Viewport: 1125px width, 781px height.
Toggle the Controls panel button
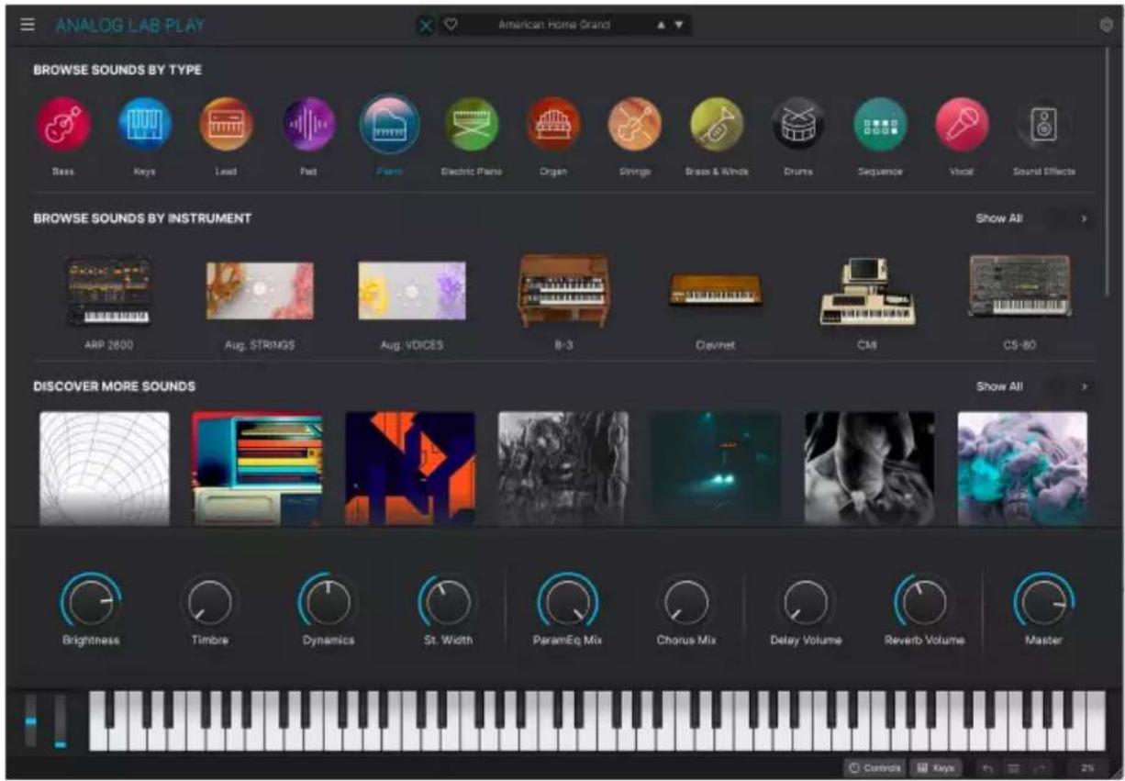tap(875, 767)
